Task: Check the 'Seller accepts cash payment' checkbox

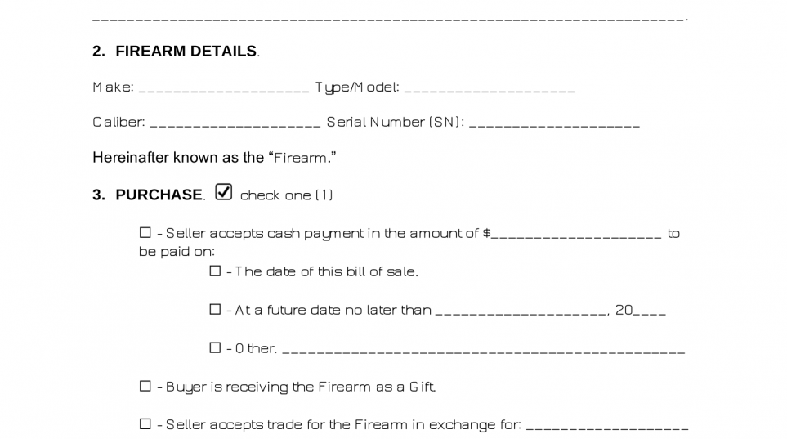Action: coord(145,232)
